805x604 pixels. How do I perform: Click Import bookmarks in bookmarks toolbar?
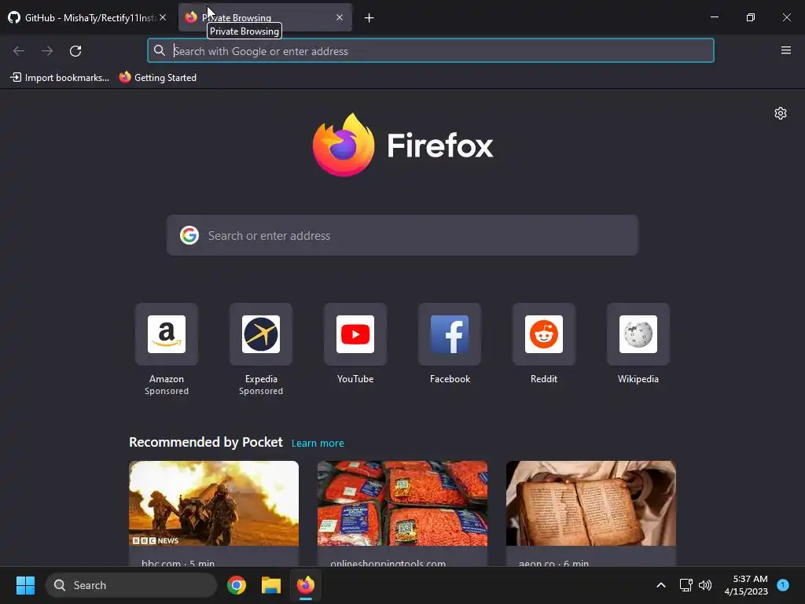click(60, 78)
